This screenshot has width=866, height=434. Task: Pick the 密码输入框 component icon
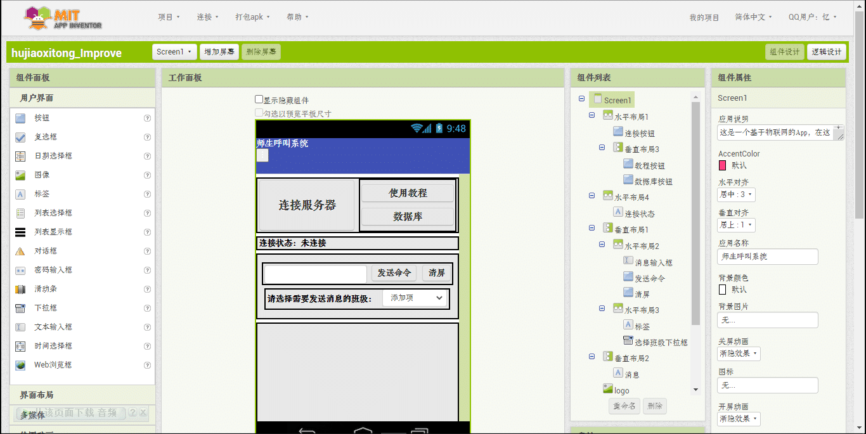21,269
